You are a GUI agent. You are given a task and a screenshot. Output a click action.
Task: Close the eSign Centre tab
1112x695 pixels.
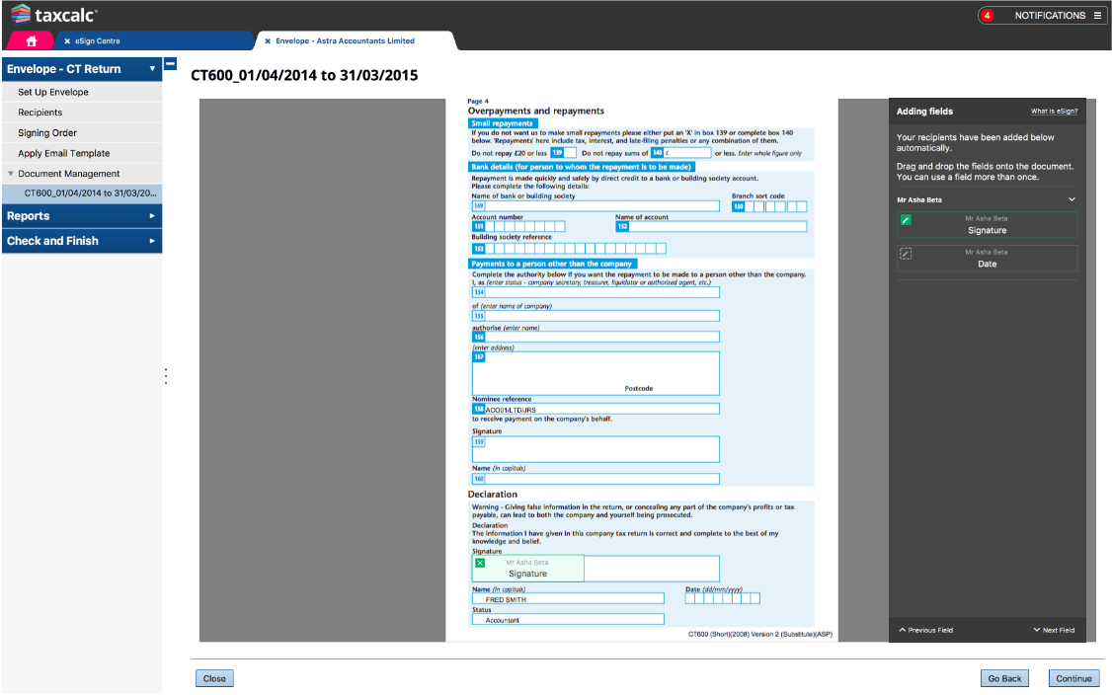[67, 41]
